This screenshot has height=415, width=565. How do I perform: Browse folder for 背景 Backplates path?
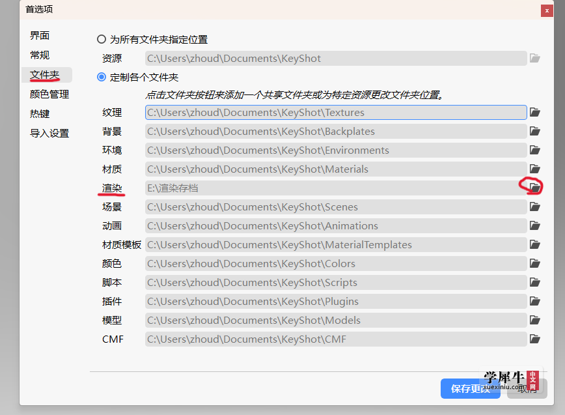pyautogui.click(x=535, y=131)
